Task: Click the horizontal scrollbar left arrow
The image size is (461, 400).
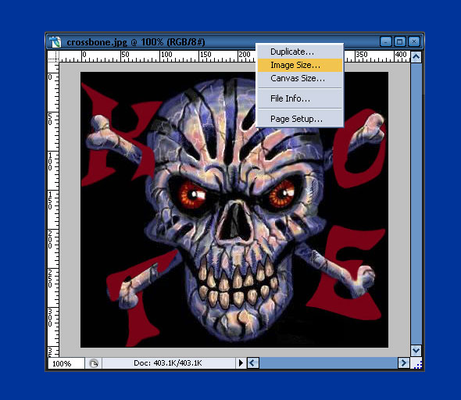Action: (253, 363)
